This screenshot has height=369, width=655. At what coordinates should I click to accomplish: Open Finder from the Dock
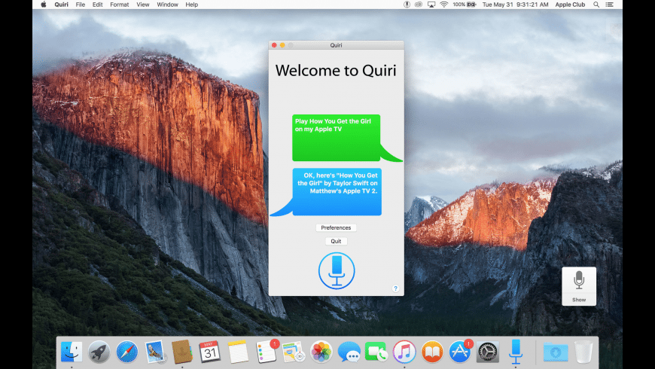[x=72, y=352]
